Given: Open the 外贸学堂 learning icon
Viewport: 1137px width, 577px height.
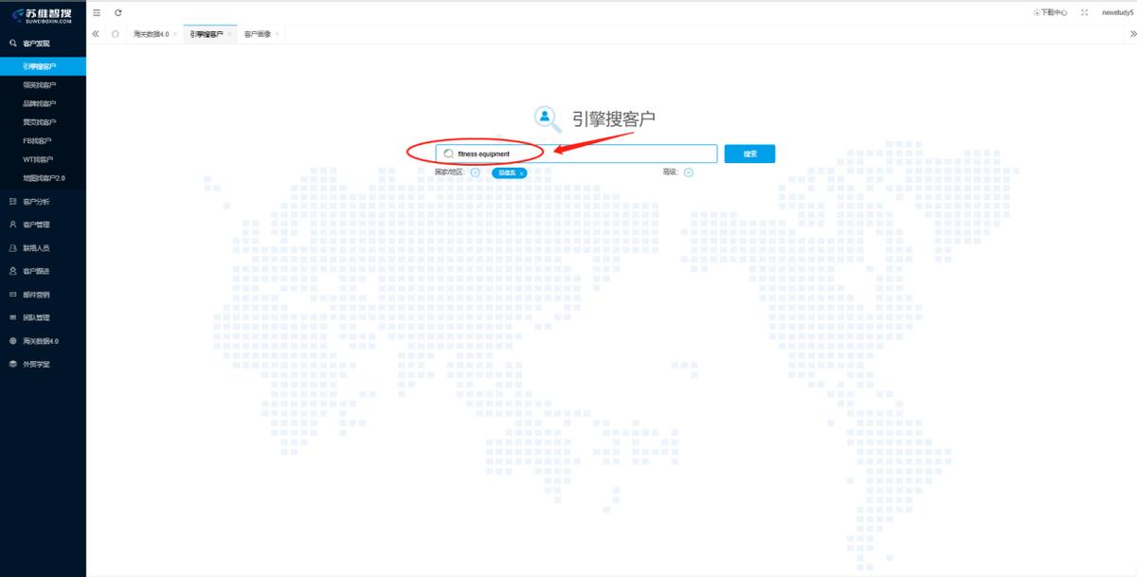Looking at the screenshot, I should (x=11, y=363).
